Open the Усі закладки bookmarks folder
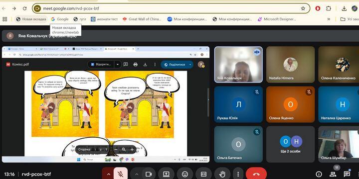The height and width of the screenshot is (179, 359). (350, 19)
